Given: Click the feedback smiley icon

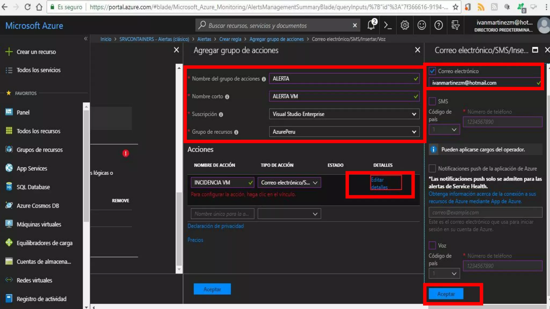Looking at the screenshot, I should coord(422,25).
